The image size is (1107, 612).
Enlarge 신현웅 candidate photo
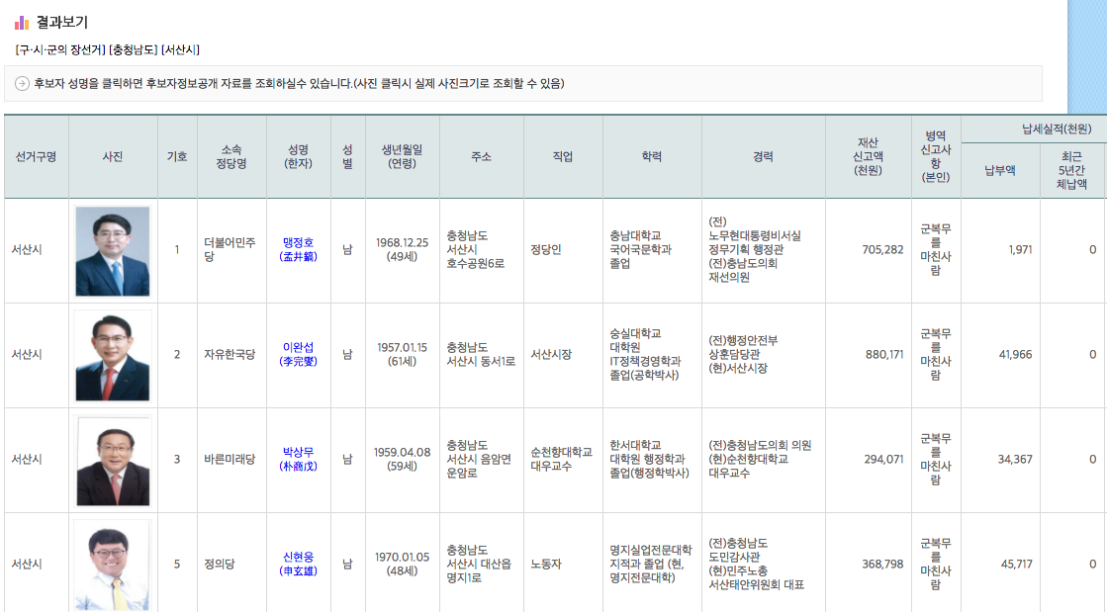coord(113,566)
